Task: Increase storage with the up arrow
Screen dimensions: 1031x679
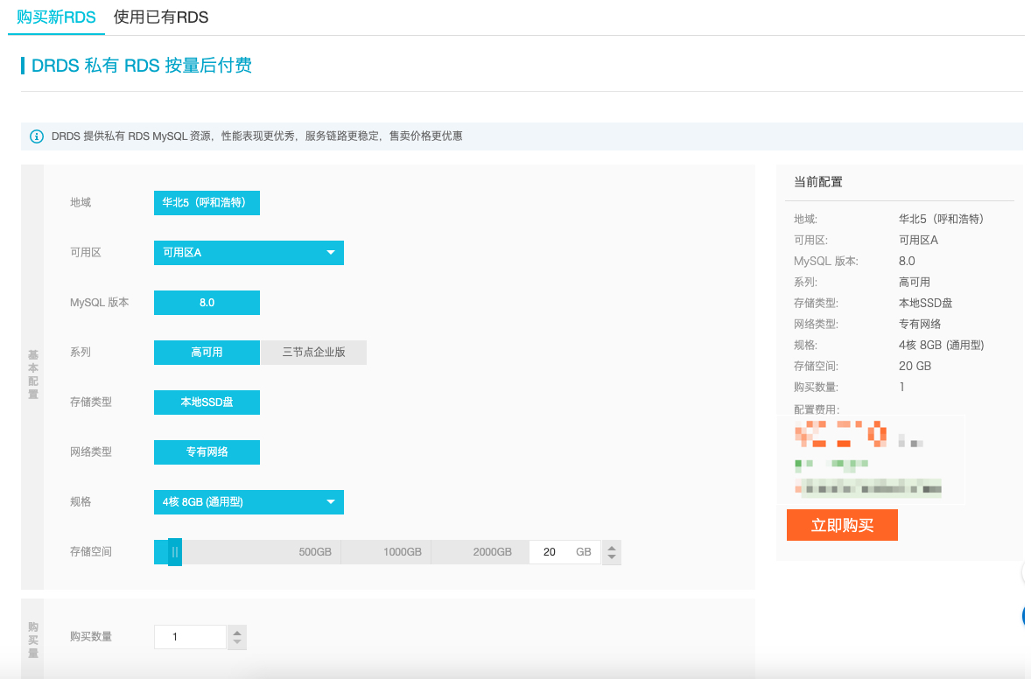Action: click(x=612, y=548)
